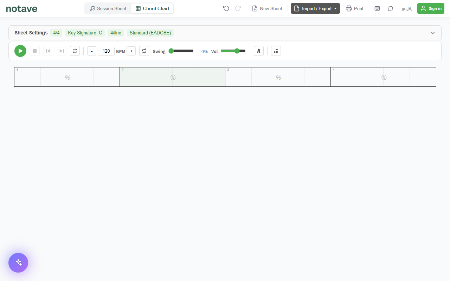Click the green Sign in button
The image size is (450, 281).
click(431, 8)
